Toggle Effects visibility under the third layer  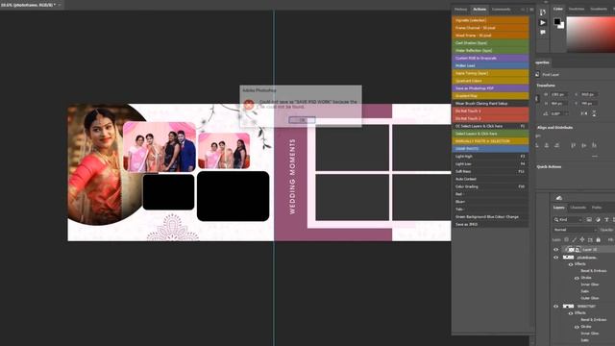(x=571, y=313)
